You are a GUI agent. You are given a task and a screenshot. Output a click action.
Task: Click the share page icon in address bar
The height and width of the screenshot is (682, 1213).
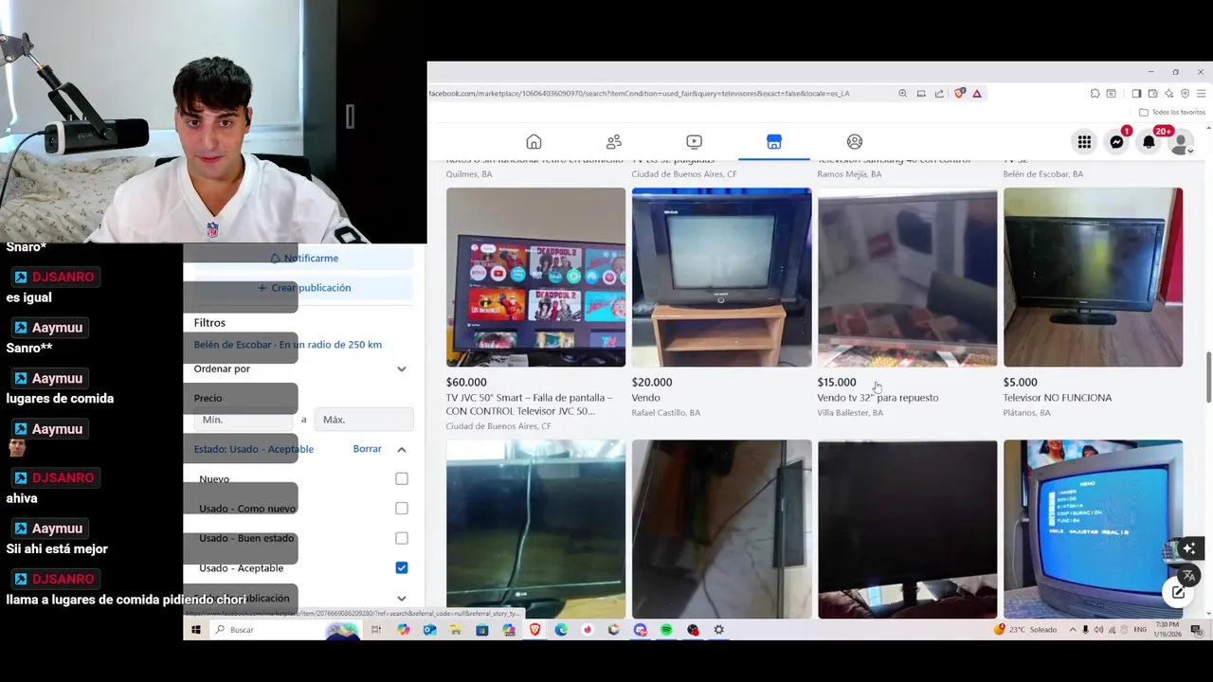point(939,94)
